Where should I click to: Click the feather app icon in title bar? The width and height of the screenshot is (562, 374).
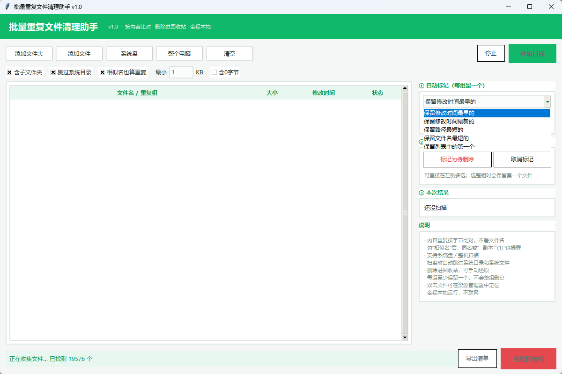click(7, 7)
